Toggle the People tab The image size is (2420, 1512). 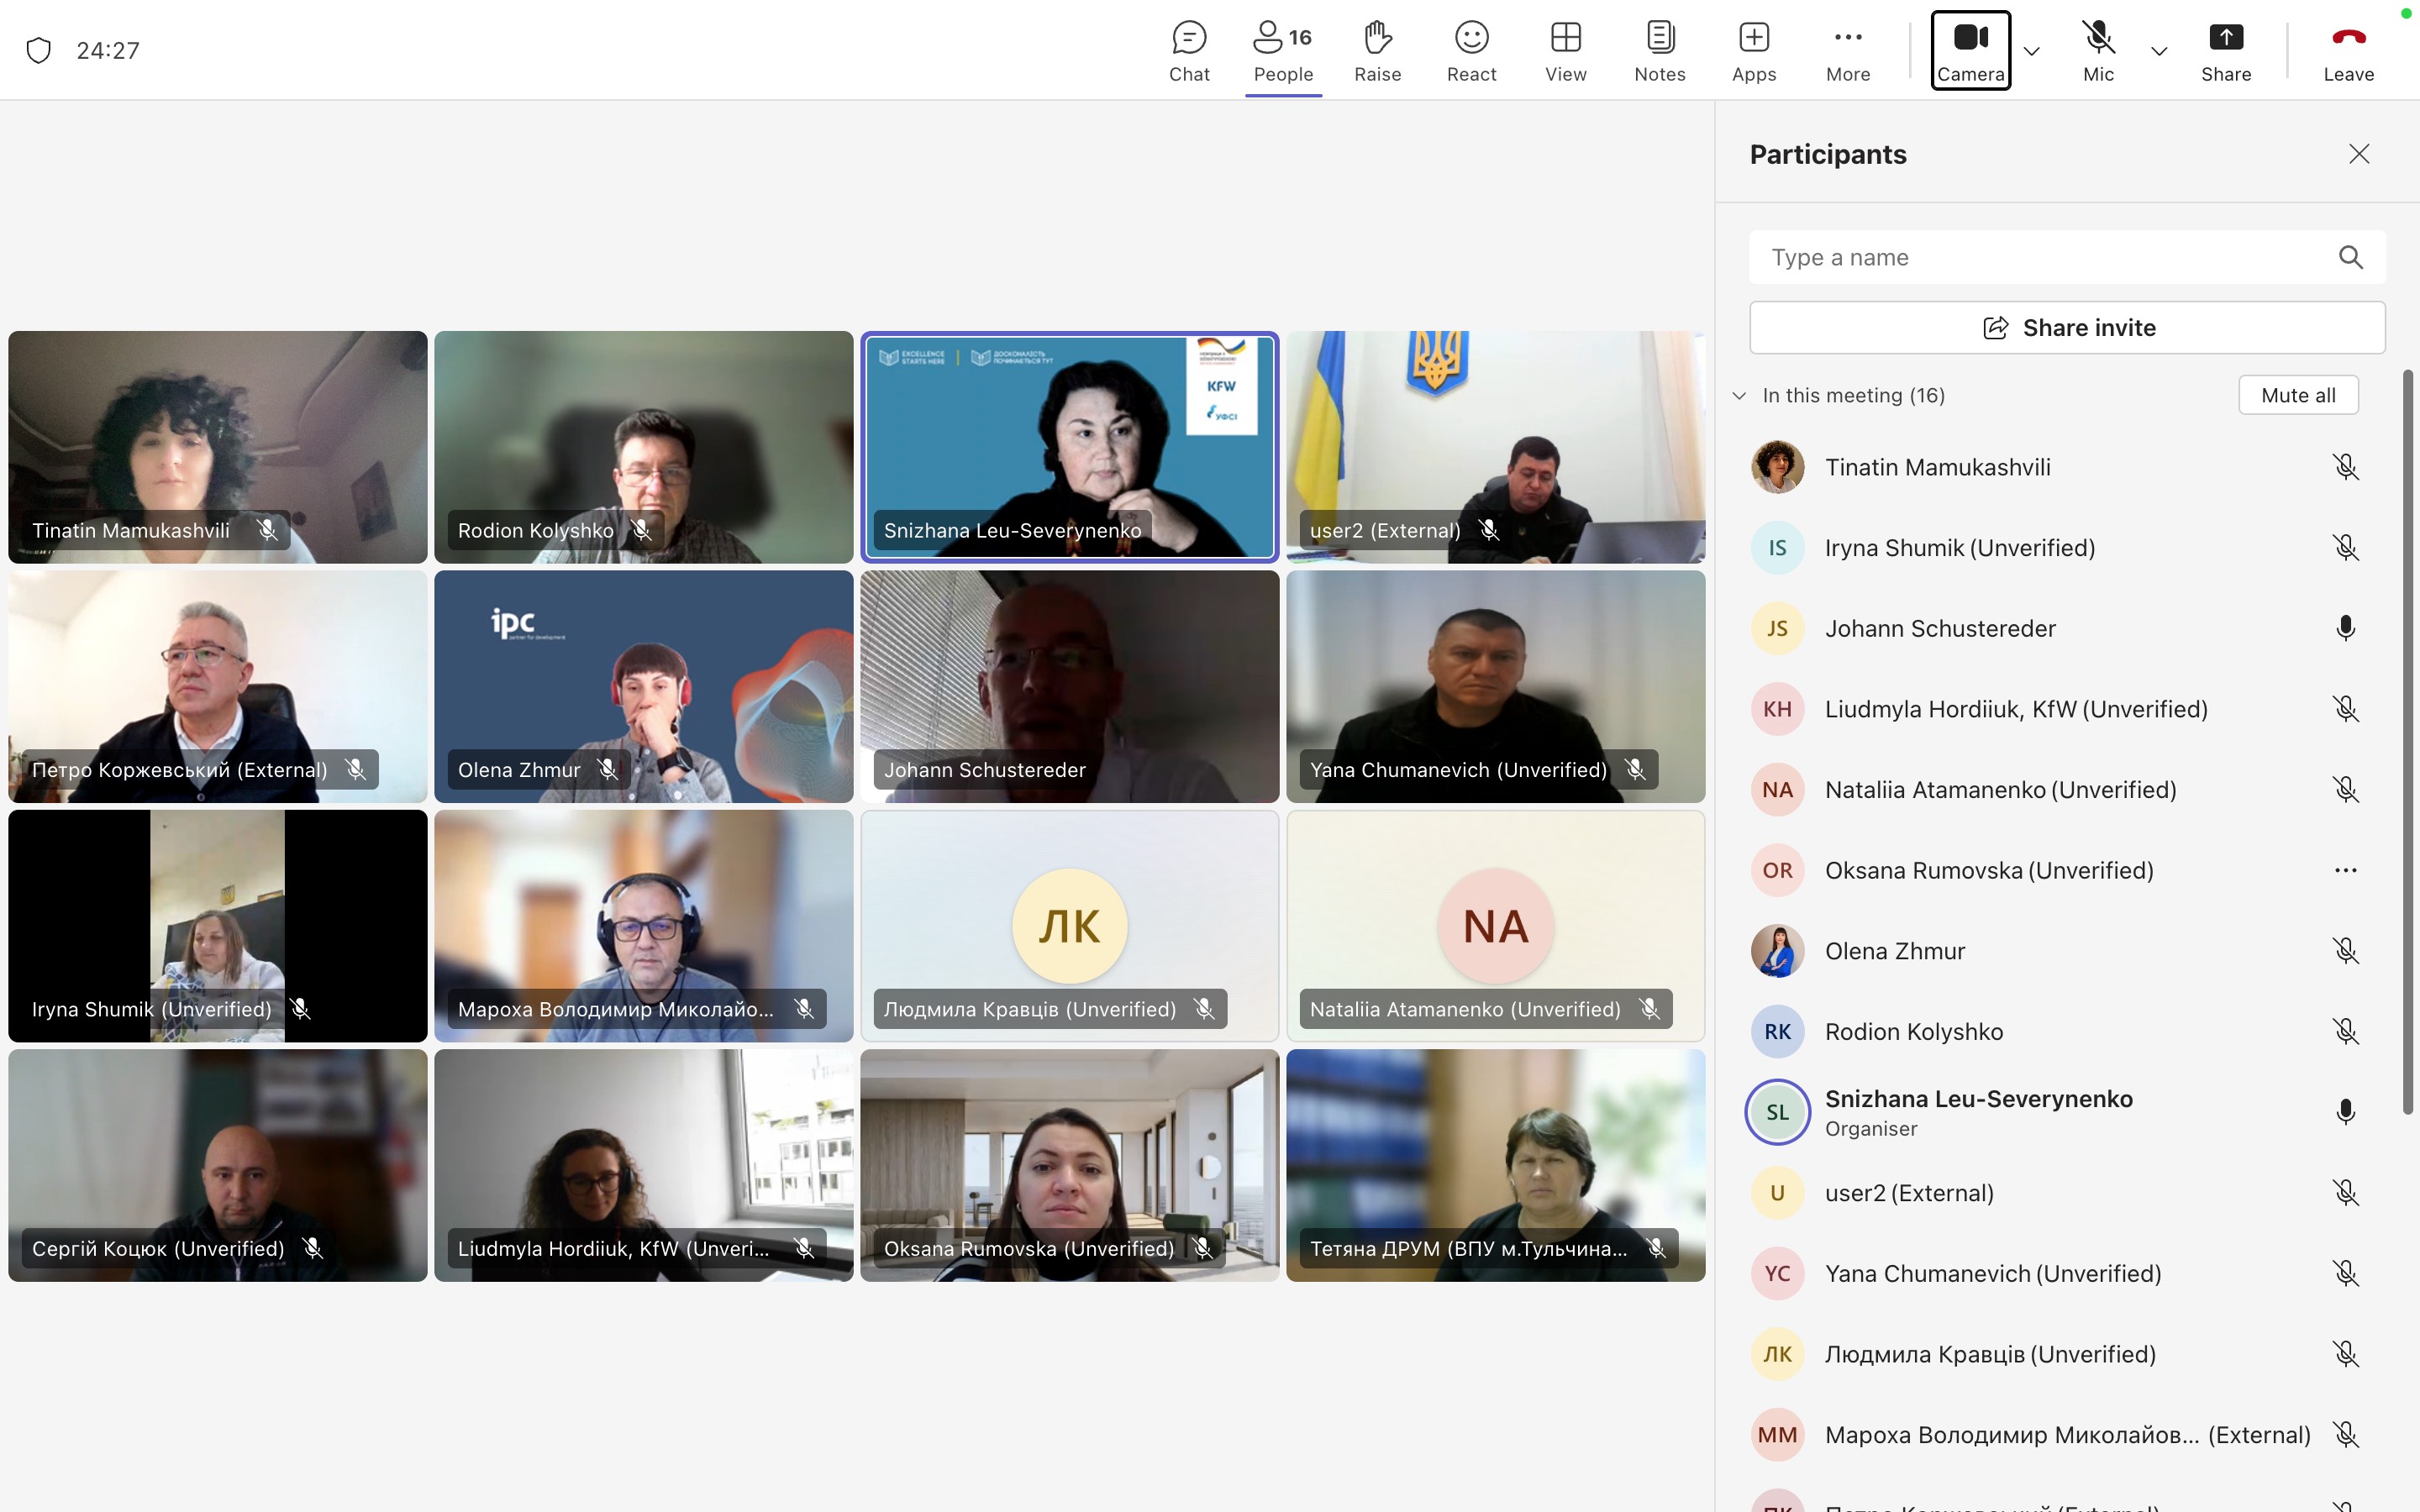click(x=1283, y=51)
